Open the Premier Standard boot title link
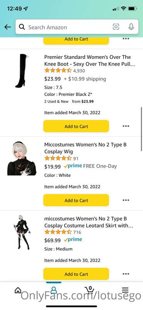This screenshot has width=143, height=310. tap(90, 61)
